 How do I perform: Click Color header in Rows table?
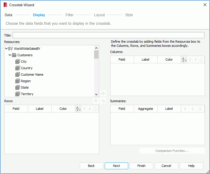(63, 109)
